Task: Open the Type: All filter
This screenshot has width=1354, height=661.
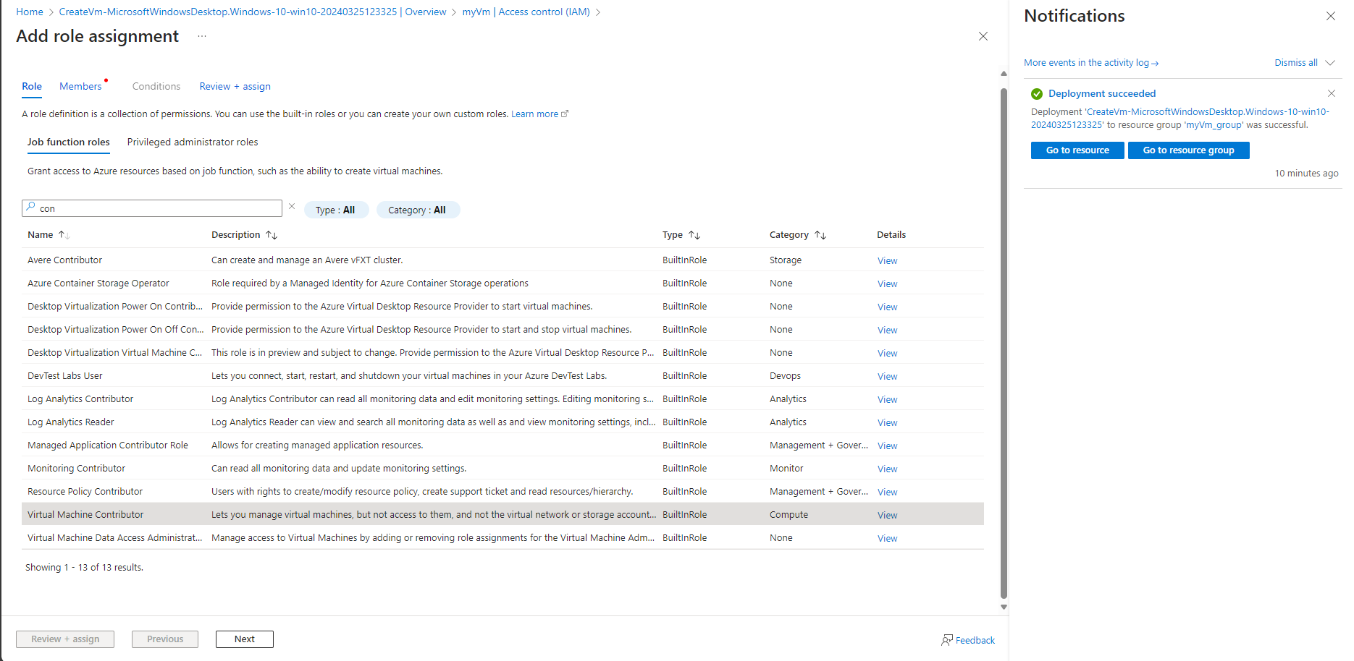Action: pyautogui.click(x=335, y=210)
